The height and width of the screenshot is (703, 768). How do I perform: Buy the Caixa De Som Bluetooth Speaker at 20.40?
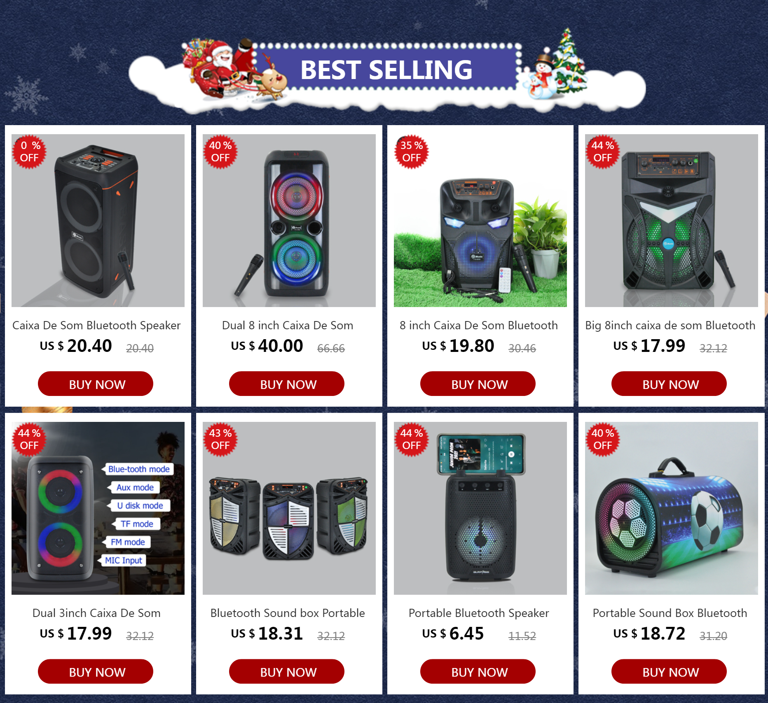[96, 384]
